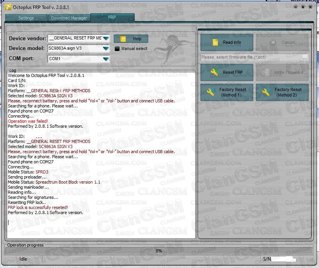The height and width of the screenshot is (268, 319).
Task: Expand the Device vendor dropdown
Action: [x=106, y=38]
